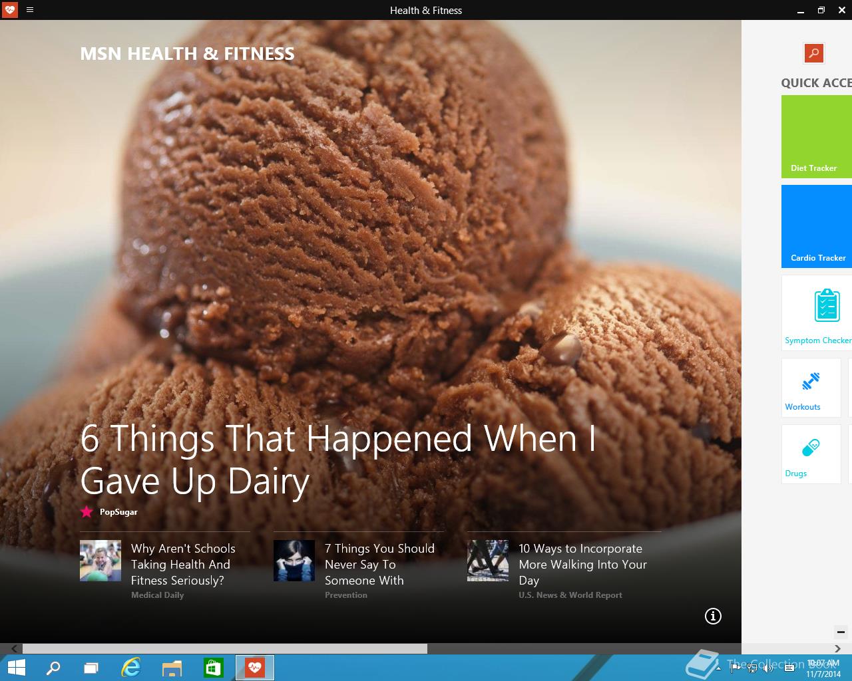Select Health & Fitness taskbar app button
This screenshot has height=681, width=852.
point(255,668)
